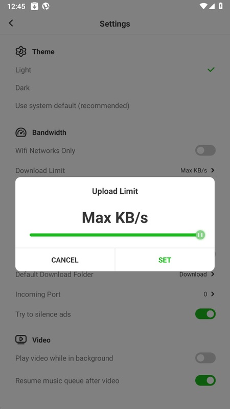Image resolution: width=230 pixels, height=409 pixels.
Task: Open Incoming Port setting chevron
Action: [x=213, y=294]
